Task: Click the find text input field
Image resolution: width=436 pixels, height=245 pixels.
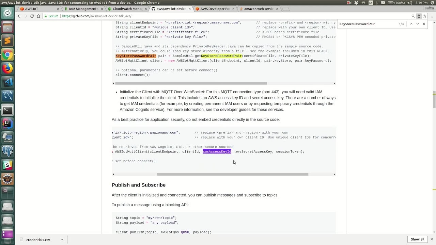Action: coord(367,24)
